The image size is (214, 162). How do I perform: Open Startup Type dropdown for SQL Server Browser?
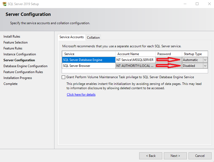point(205,66)
